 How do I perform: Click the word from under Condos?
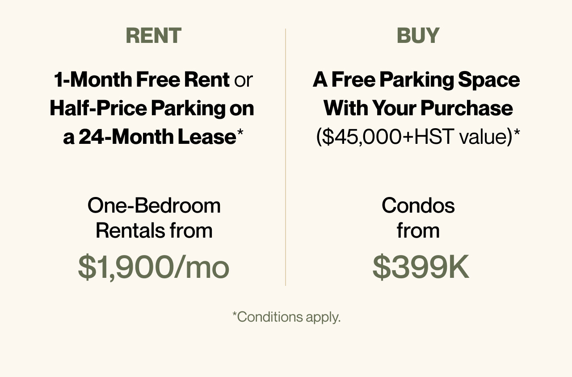click(x=418, y=230)
